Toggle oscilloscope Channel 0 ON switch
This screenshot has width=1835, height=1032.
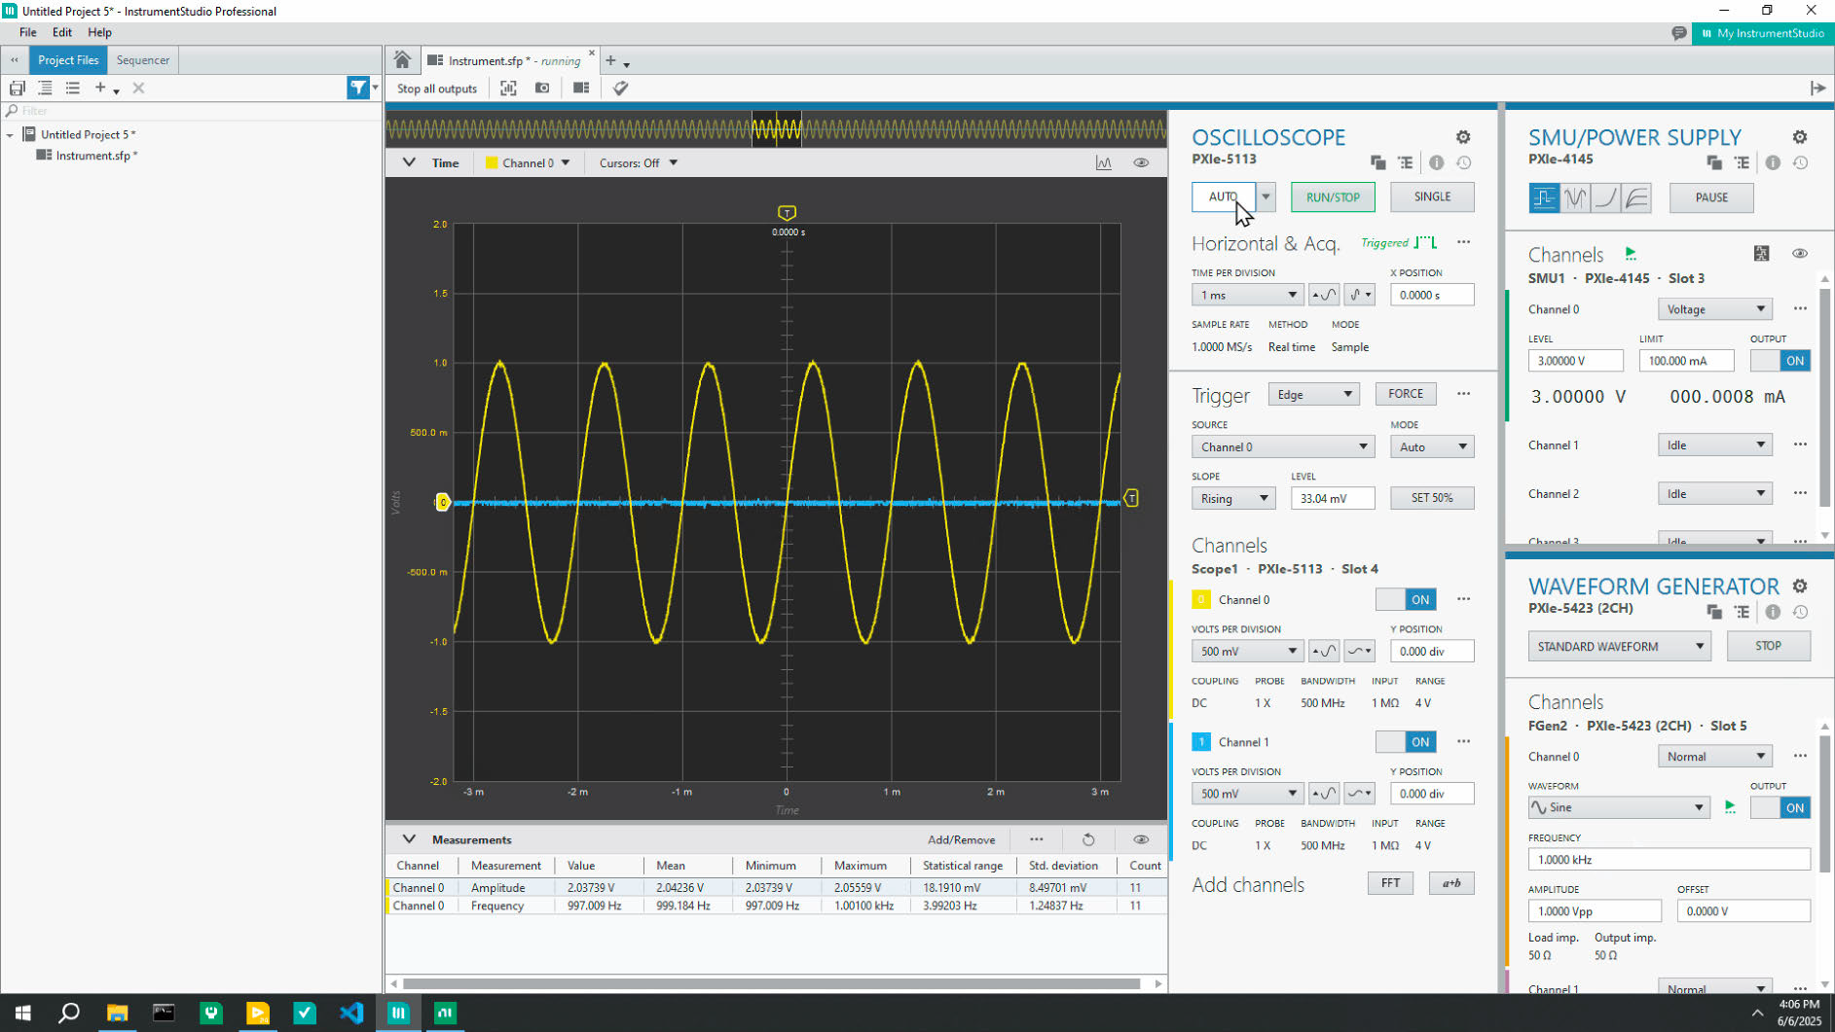(x=1405, y=599)
